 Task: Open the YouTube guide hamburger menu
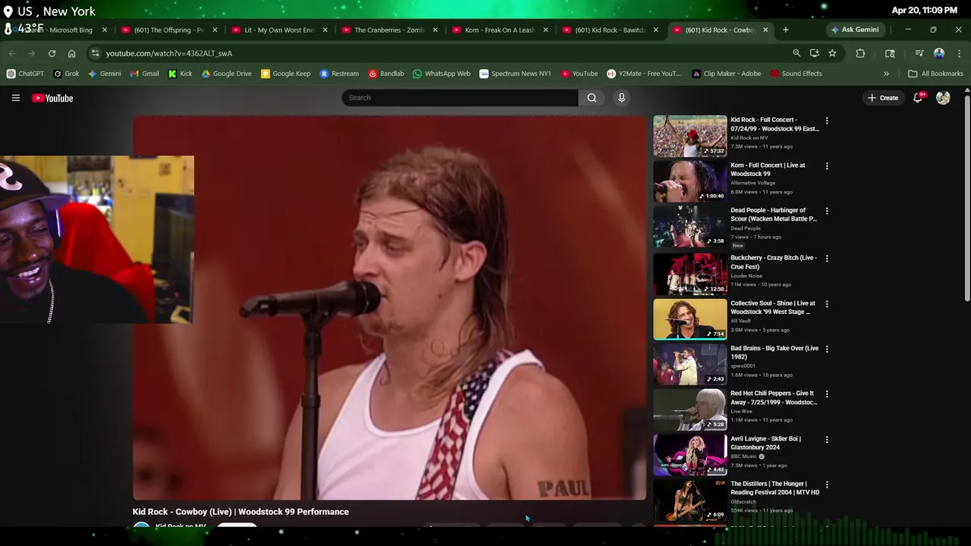pos(15,98)
